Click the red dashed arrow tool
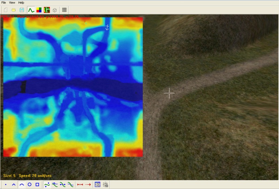 tap(88, 184)
